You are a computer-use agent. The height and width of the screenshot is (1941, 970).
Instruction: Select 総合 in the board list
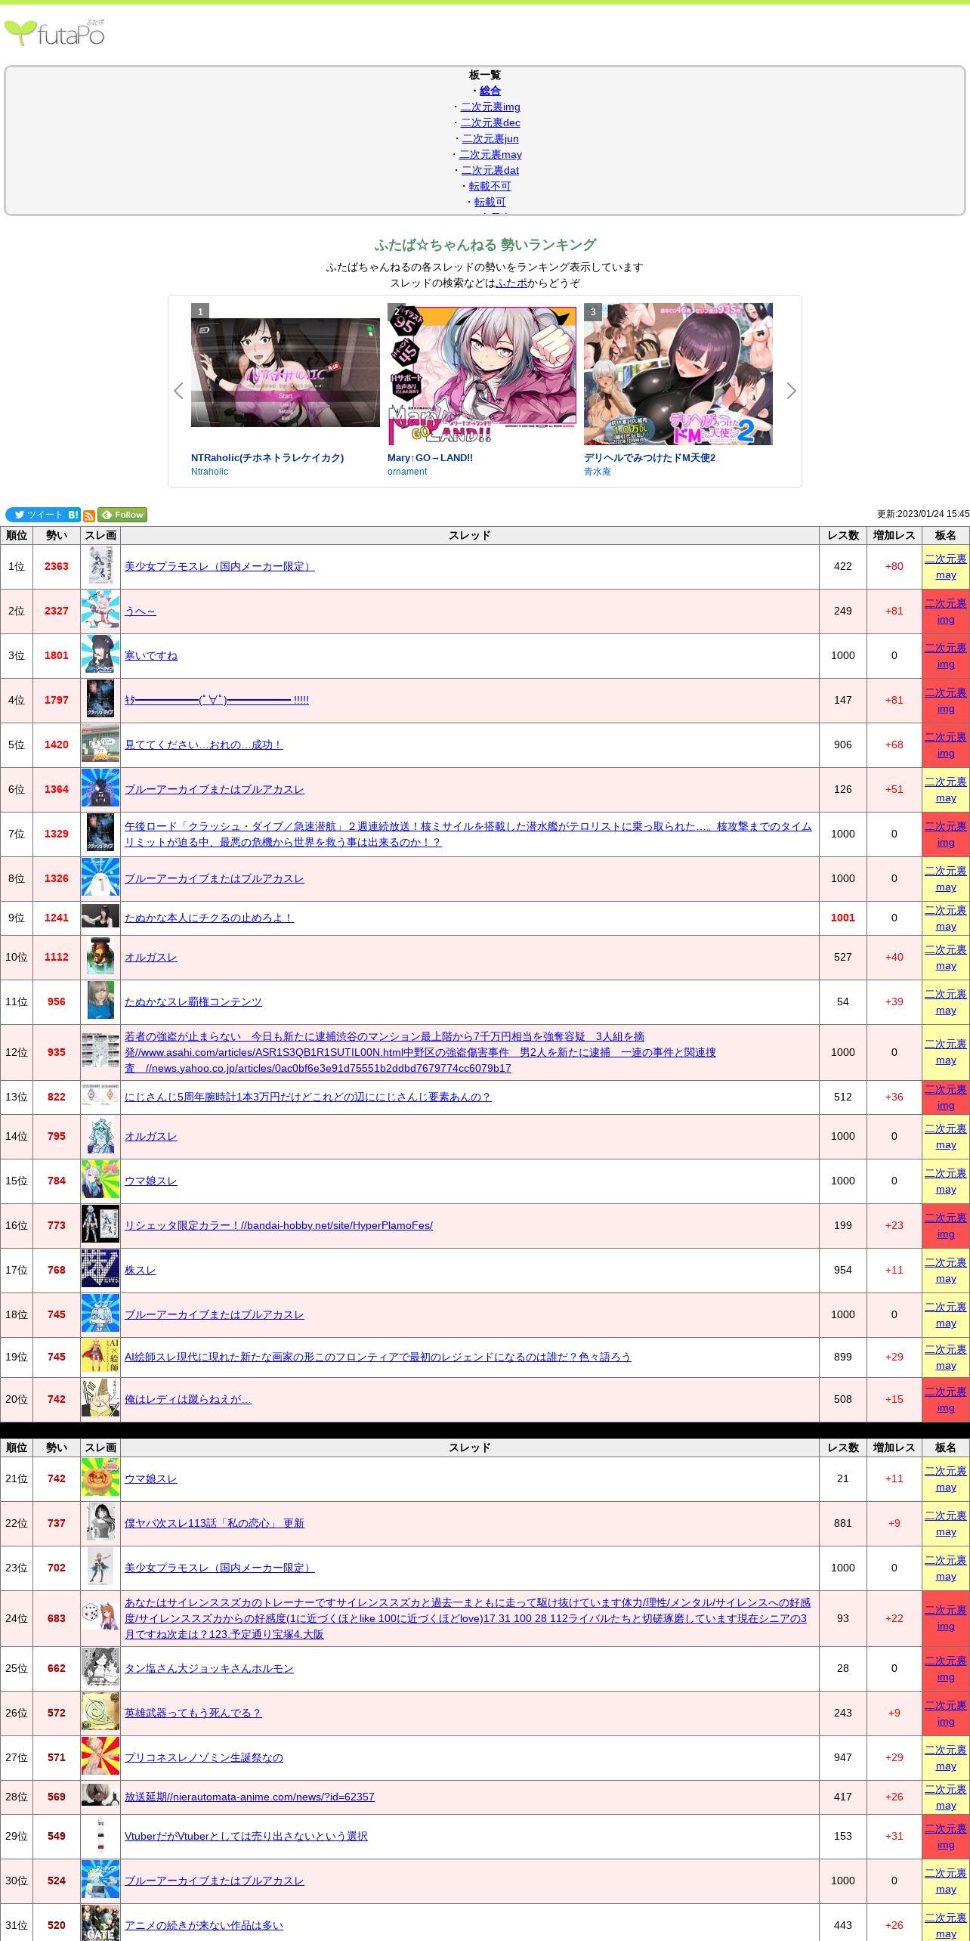click(490, 91)
